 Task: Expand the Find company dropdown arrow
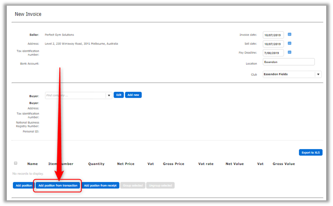pyautogui.click(x=109, y=95)
